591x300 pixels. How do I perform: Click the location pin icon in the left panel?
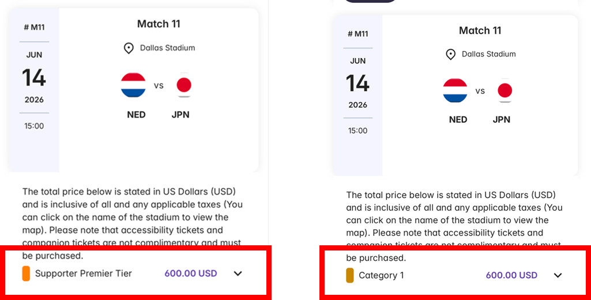click(129, 48)
